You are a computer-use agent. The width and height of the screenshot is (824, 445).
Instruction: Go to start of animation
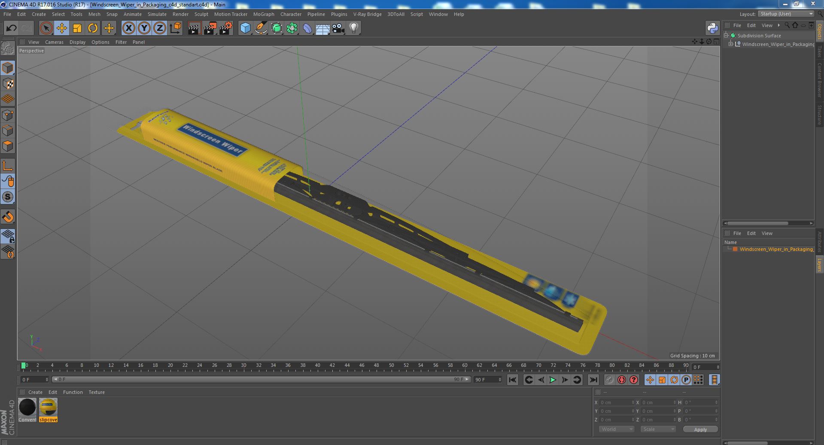coord(512,380)
